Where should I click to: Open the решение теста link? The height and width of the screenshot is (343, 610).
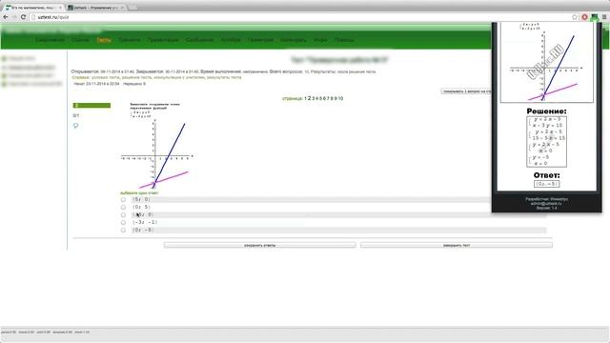point(136,77)
